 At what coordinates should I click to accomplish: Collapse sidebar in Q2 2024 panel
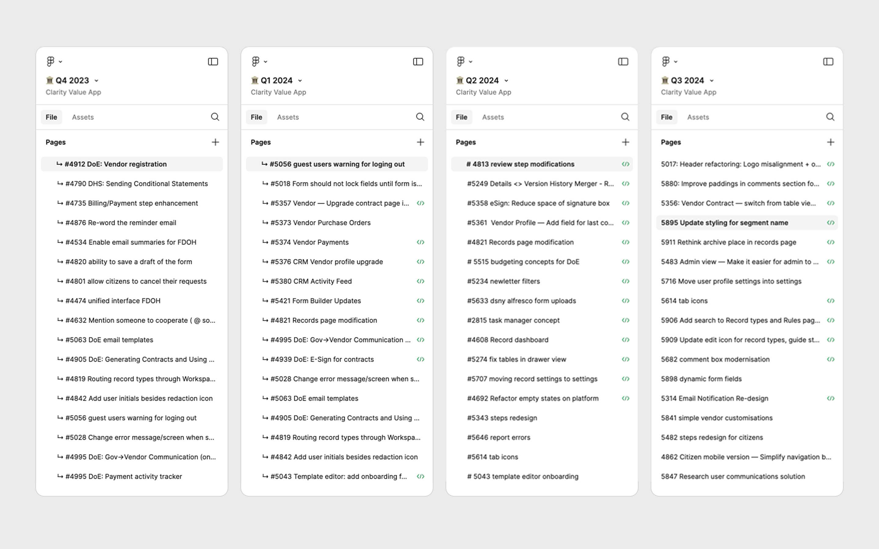point(623,62)
